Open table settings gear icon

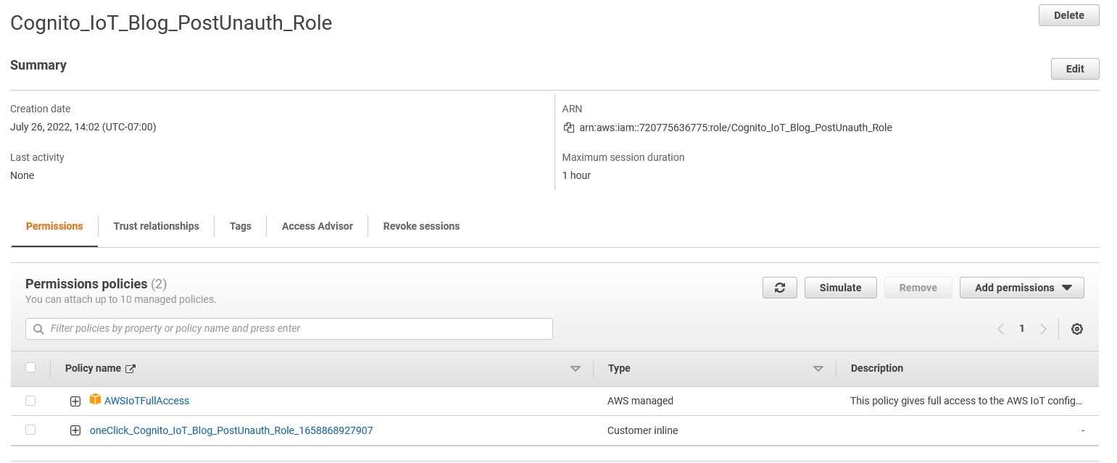[x=1077, y=329]
